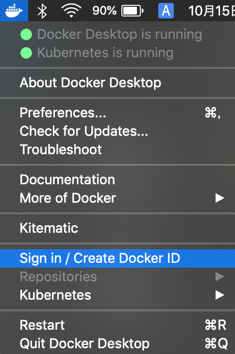235x354 pixels.
Task: Launch Kitematic from the menu
Action: point(117,228)
